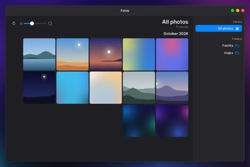Click the October 2026 date heading
The width and height of the screenshot is (250, 167).
click(x=176, y=34)
